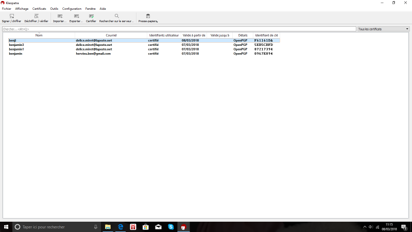Screen dimensions: 412x232
Task: Click in the Chercher search field
Action: [179, 29]
